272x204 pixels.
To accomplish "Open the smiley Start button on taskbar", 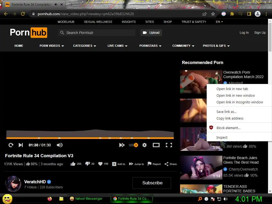I will 7,199.
